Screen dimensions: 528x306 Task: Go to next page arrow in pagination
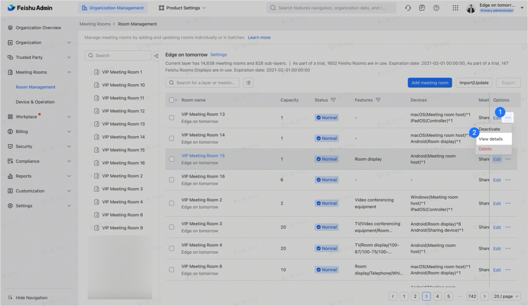(x=485, y=296)
